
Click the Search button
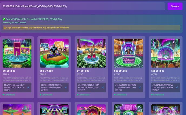(x=175, y=6)
